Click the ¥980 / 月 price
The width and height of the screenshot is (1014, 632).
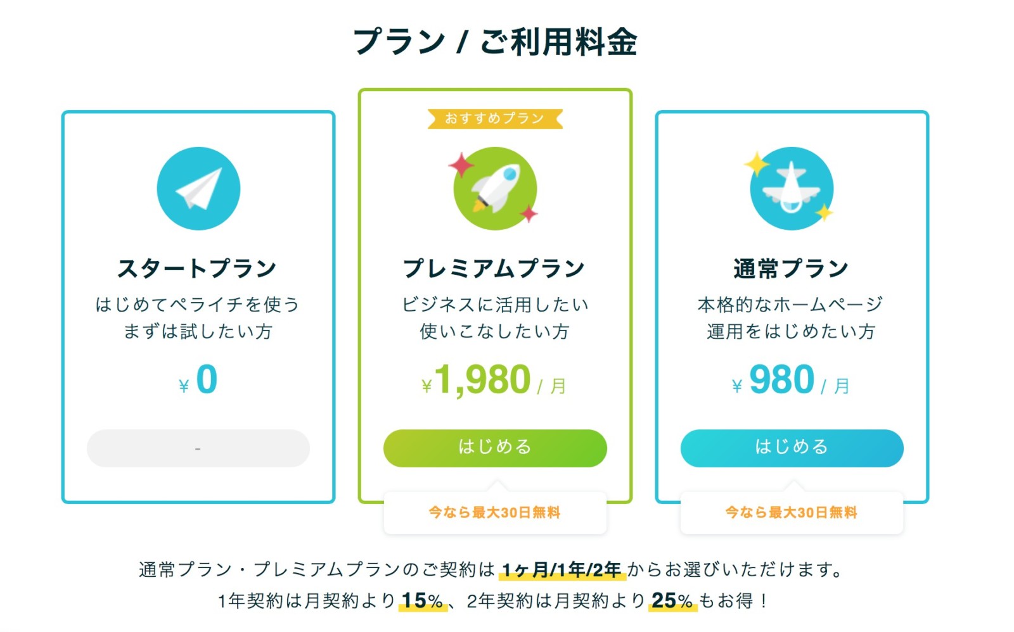click(790, 381)
